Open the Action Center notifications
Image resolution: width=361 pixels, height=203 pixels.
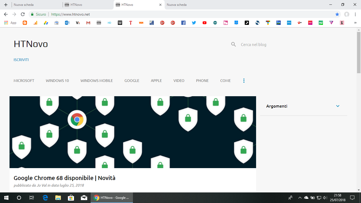[x=352, y=198]
